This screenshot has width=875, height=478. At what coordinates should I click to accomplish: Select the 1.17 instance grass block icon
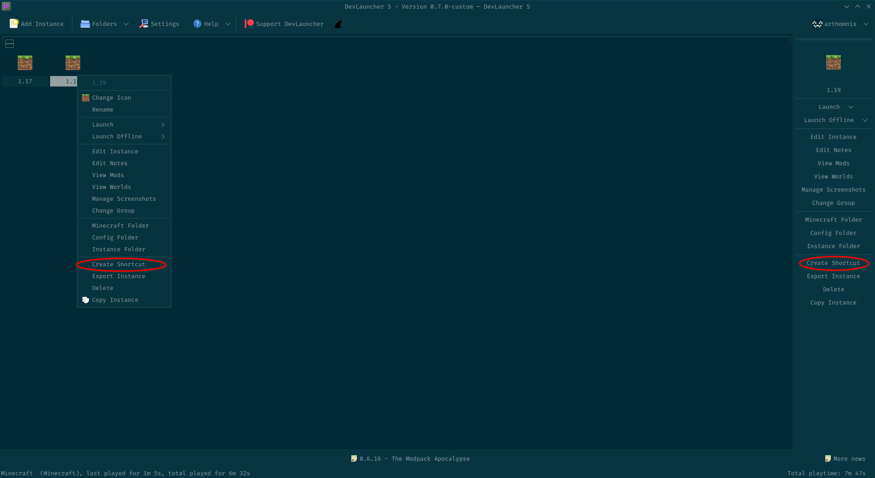[25, 63]
